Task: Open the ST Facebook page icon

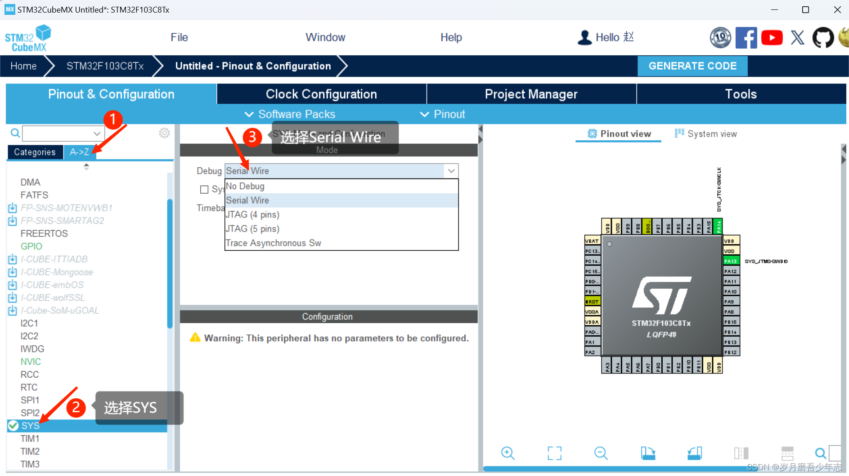Action: click(x=746, y=37)
